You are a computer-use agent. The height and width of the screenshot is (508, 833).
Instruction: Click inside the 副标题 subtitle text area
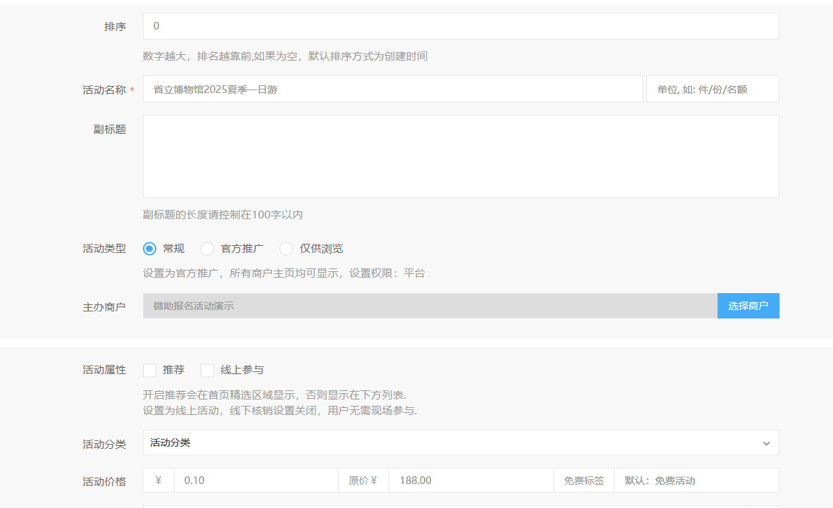[461, 156]
